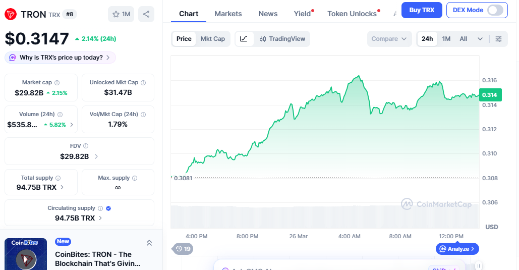The height and width of the screenshot is (270, 519).
Task: Click the 26 Mar axis label
Action: click(x=298, y=237)
